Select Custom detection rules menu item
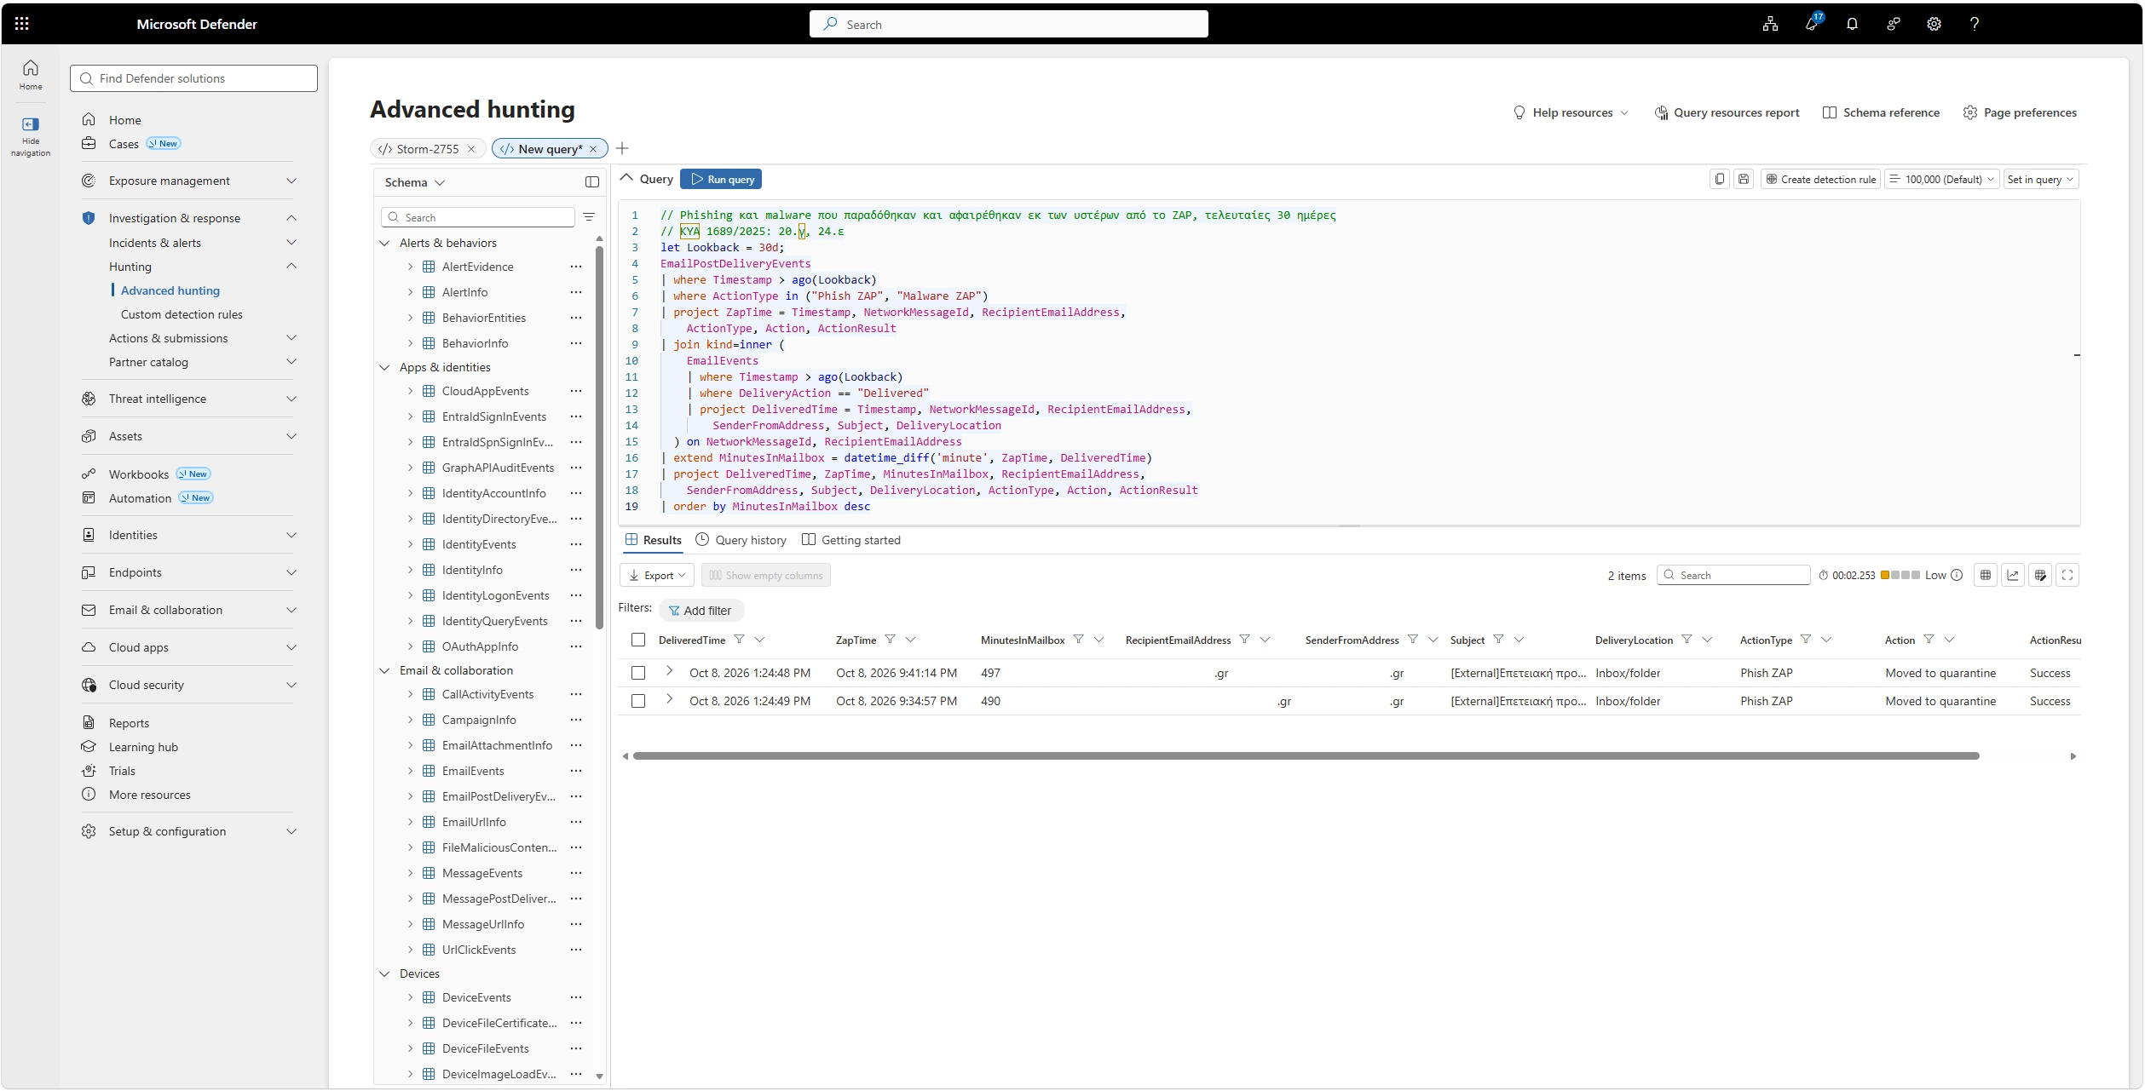Viewport: 2145px width, 1091px height. pos(182,314)
